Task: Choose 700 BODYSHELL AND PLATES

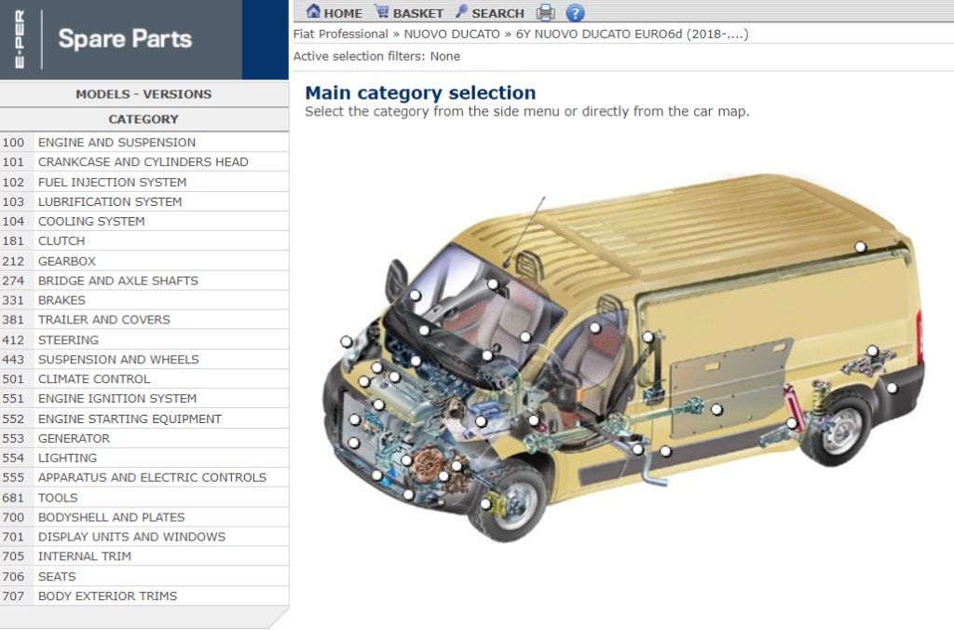Action: click(x=144, y=517)
